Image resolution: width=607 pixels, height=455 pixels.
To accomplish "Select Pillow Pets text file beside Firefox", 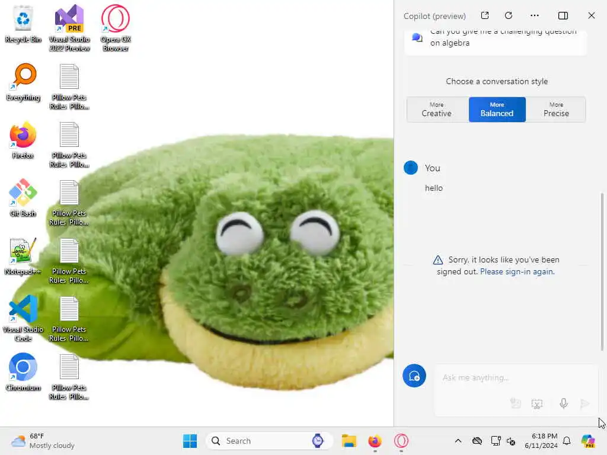I will coord(69,145).
